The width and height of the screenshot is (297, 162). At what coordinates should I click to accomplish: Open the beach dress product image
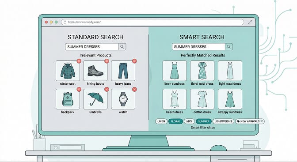click(175, 99)
